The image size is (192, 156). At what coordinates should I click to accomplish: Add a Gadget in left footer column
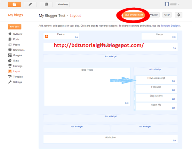[x=76, y=127]
